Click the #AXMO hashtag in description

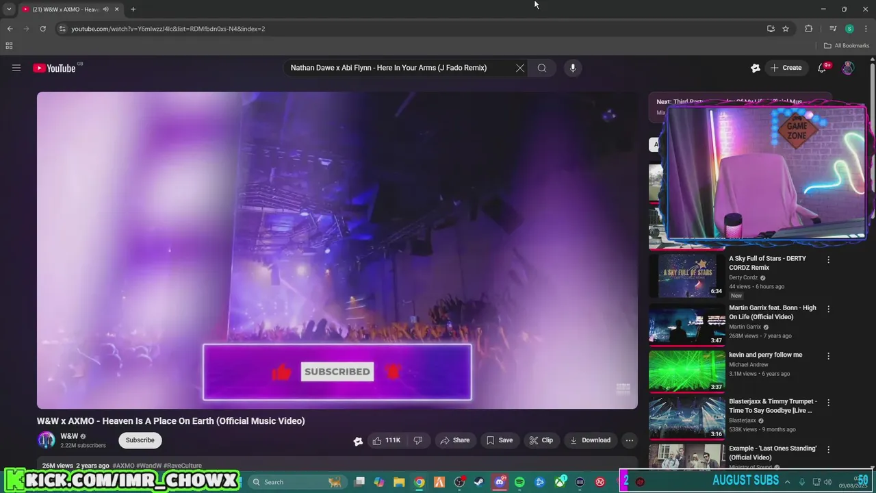click(x=125, y=466)
